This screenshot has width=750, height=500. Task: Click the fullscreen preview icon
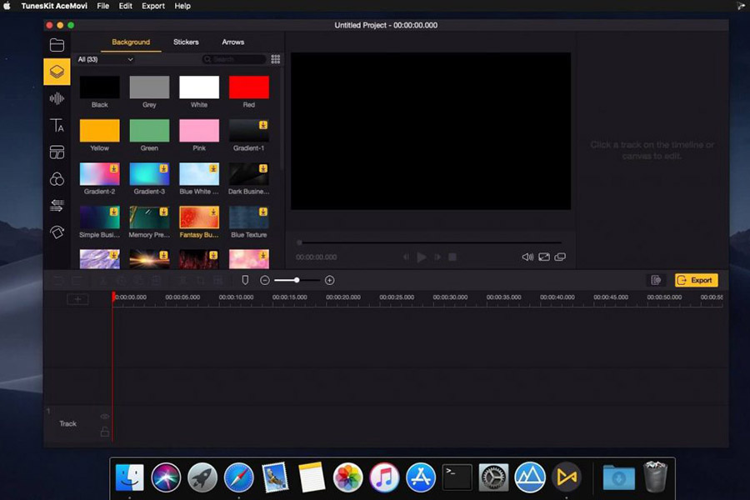(x=544, y=257)
